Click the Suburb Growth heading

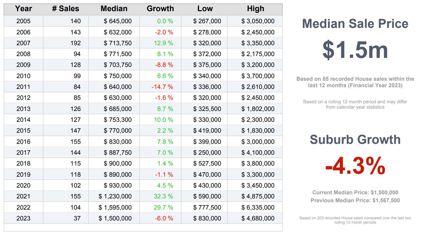click(x=355, y=140)
